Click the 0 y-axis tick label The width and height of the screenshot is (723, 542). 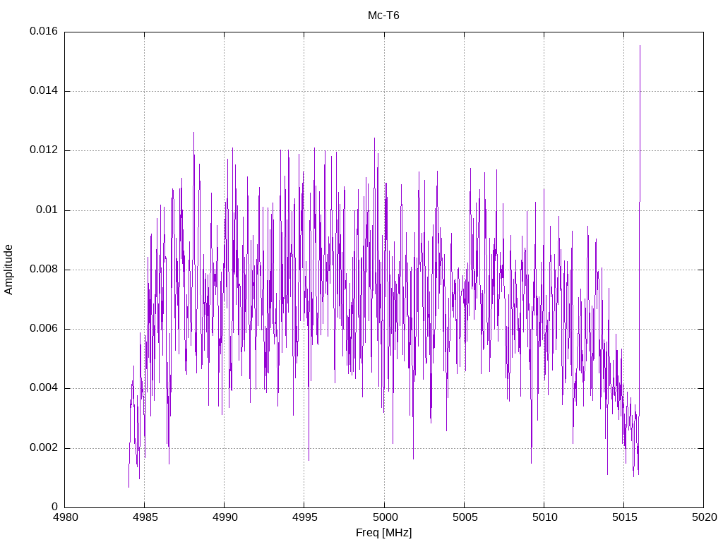click(55, 507)
